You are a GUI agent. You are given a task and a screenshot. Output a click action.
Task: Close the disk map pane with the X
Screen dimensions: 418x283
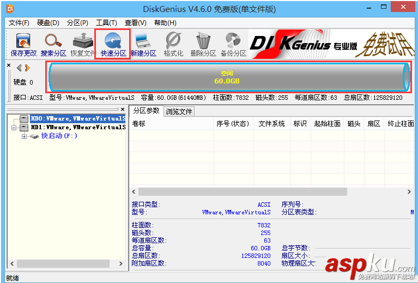9,65
